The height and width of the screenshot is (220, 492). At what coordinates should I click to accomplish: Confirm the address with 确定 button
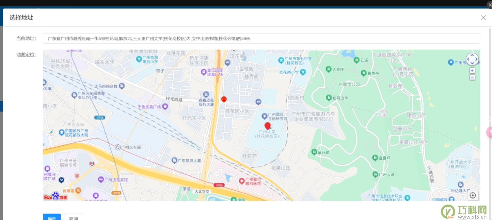tap(52, 217)
